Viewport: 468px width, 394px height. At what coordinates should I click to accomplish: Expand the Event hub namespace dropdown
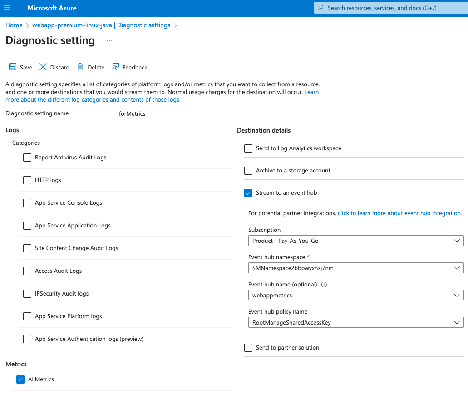pyautogui.click(x=356, y=268)
